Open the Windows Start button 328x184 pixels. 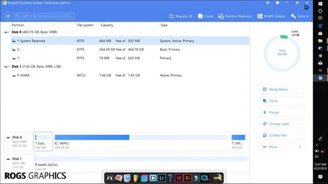(x=320, y=4)
